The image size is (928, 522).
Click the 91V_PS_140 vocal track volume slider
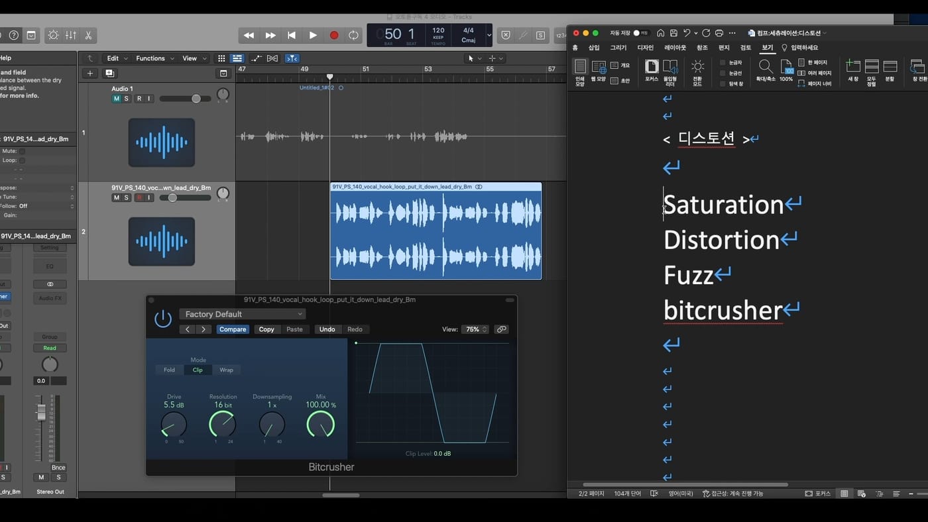185,197
